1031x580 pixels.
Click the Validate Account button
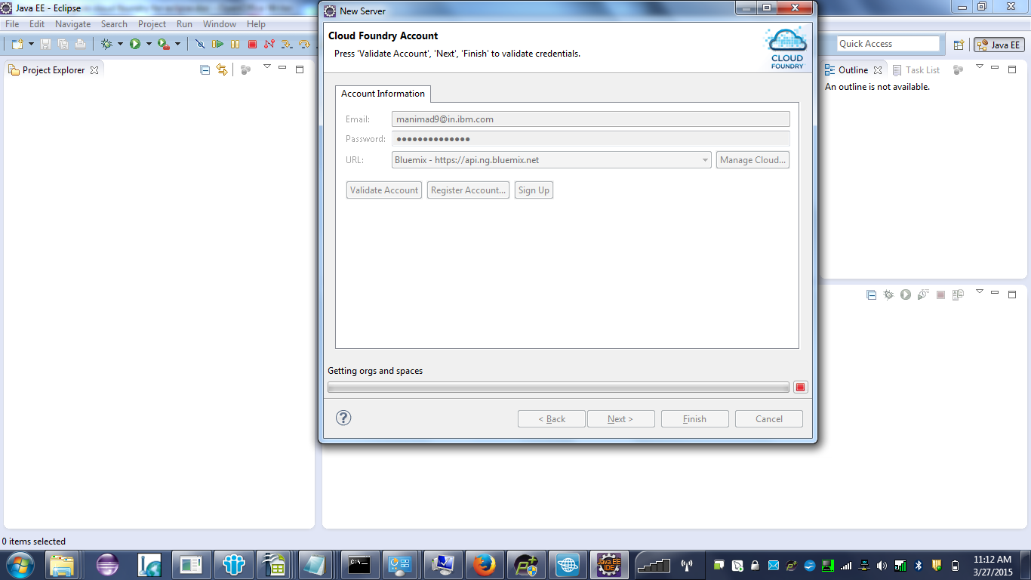383,190
